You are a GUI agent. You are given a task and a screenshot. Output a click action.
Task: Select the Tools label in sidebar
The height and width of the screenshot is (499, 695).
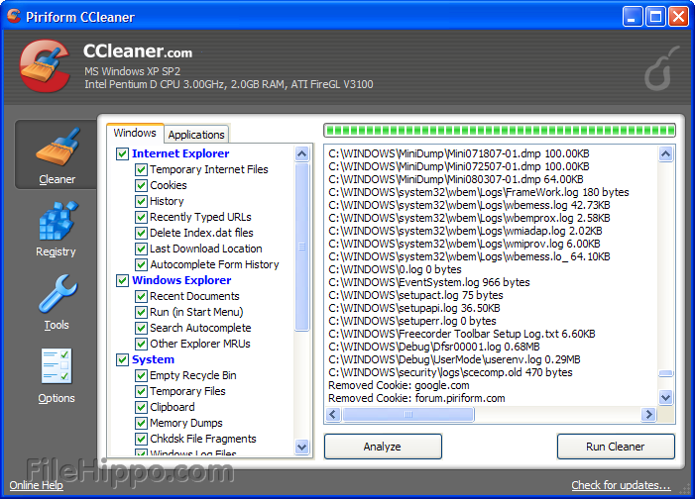pyautogui.click(x=57, y=325)
